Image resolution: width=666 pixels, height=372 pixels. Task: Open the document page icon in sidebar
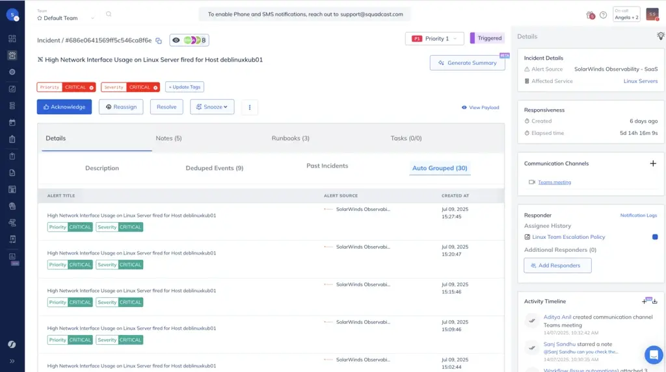(x=12, y=173)
